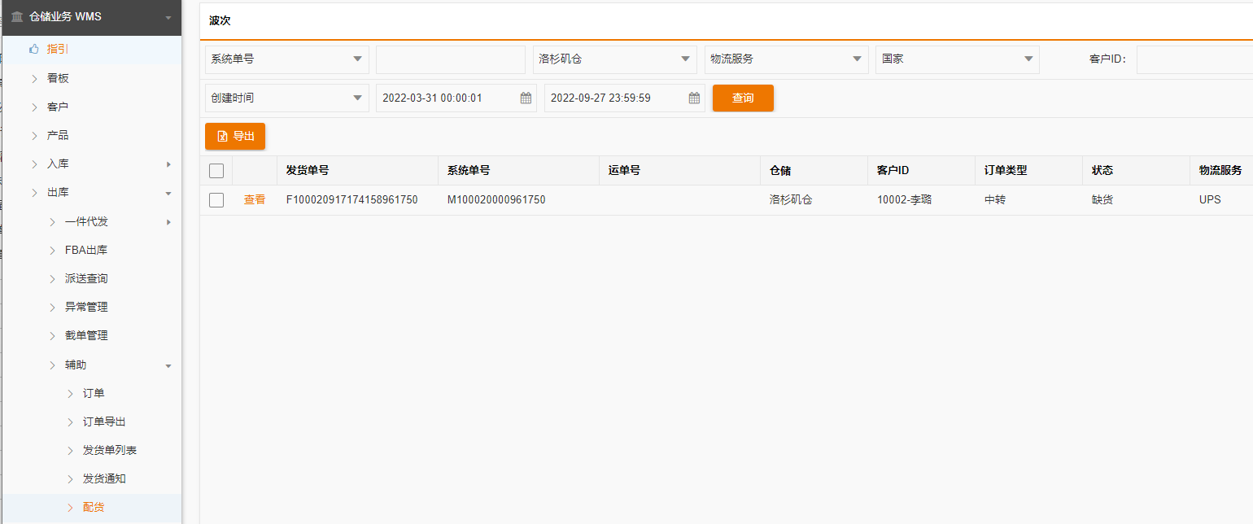This screenshot has height=524, width=1253.
Task: Click the 客户ID column header
Action: pos(922,171)
